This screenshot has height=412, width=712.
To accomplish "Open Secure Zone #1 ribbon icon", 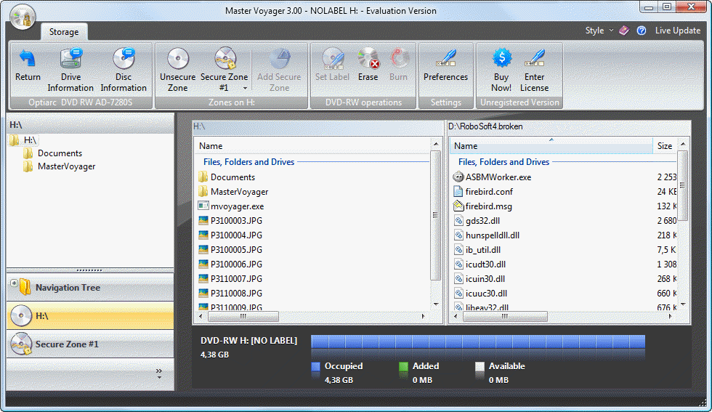I will [x=224, y=58].
